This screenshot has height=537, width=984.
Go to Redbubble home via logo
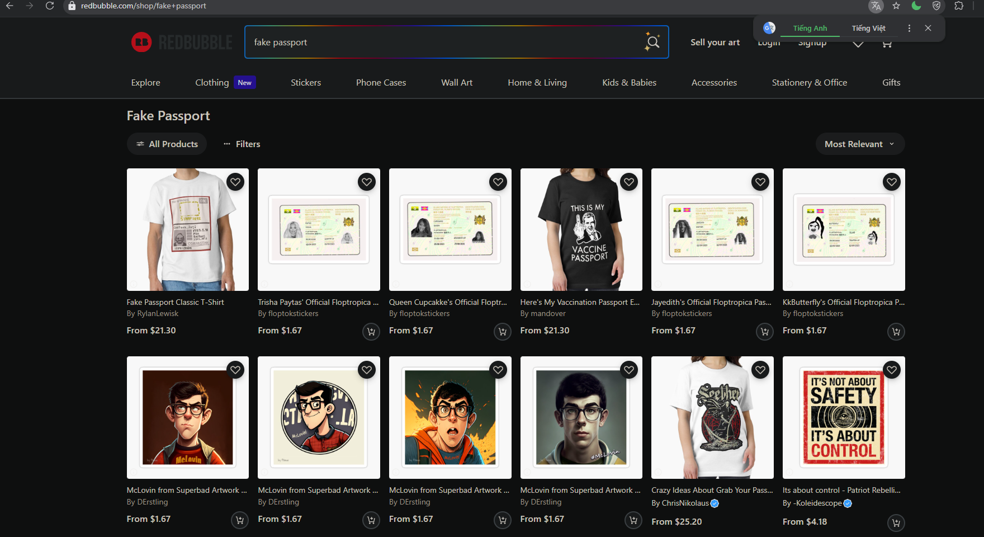182,42
